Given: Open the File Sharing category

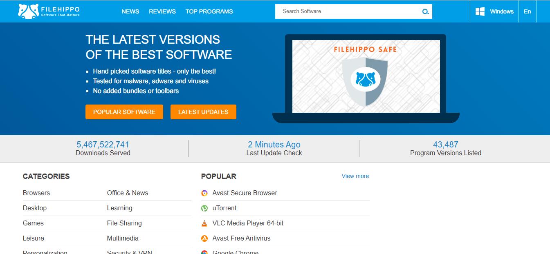Looking at the screenshot, I should pyautogui.click(x=124, y=223).
